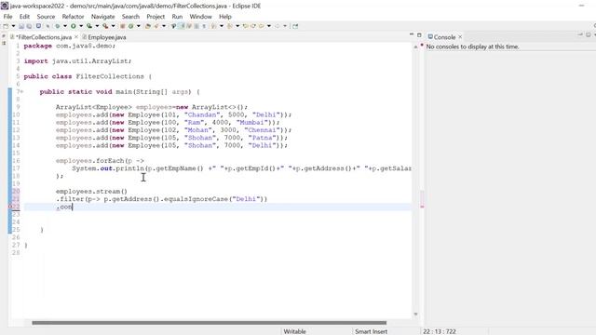596x335 pixels.
Task: Click the Next Edit Location icon
Action: tap(253, 26)
